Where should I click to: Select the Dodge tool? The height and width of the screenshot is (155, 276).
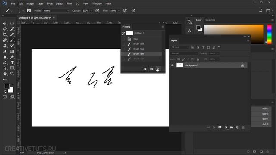click(12, 57)
